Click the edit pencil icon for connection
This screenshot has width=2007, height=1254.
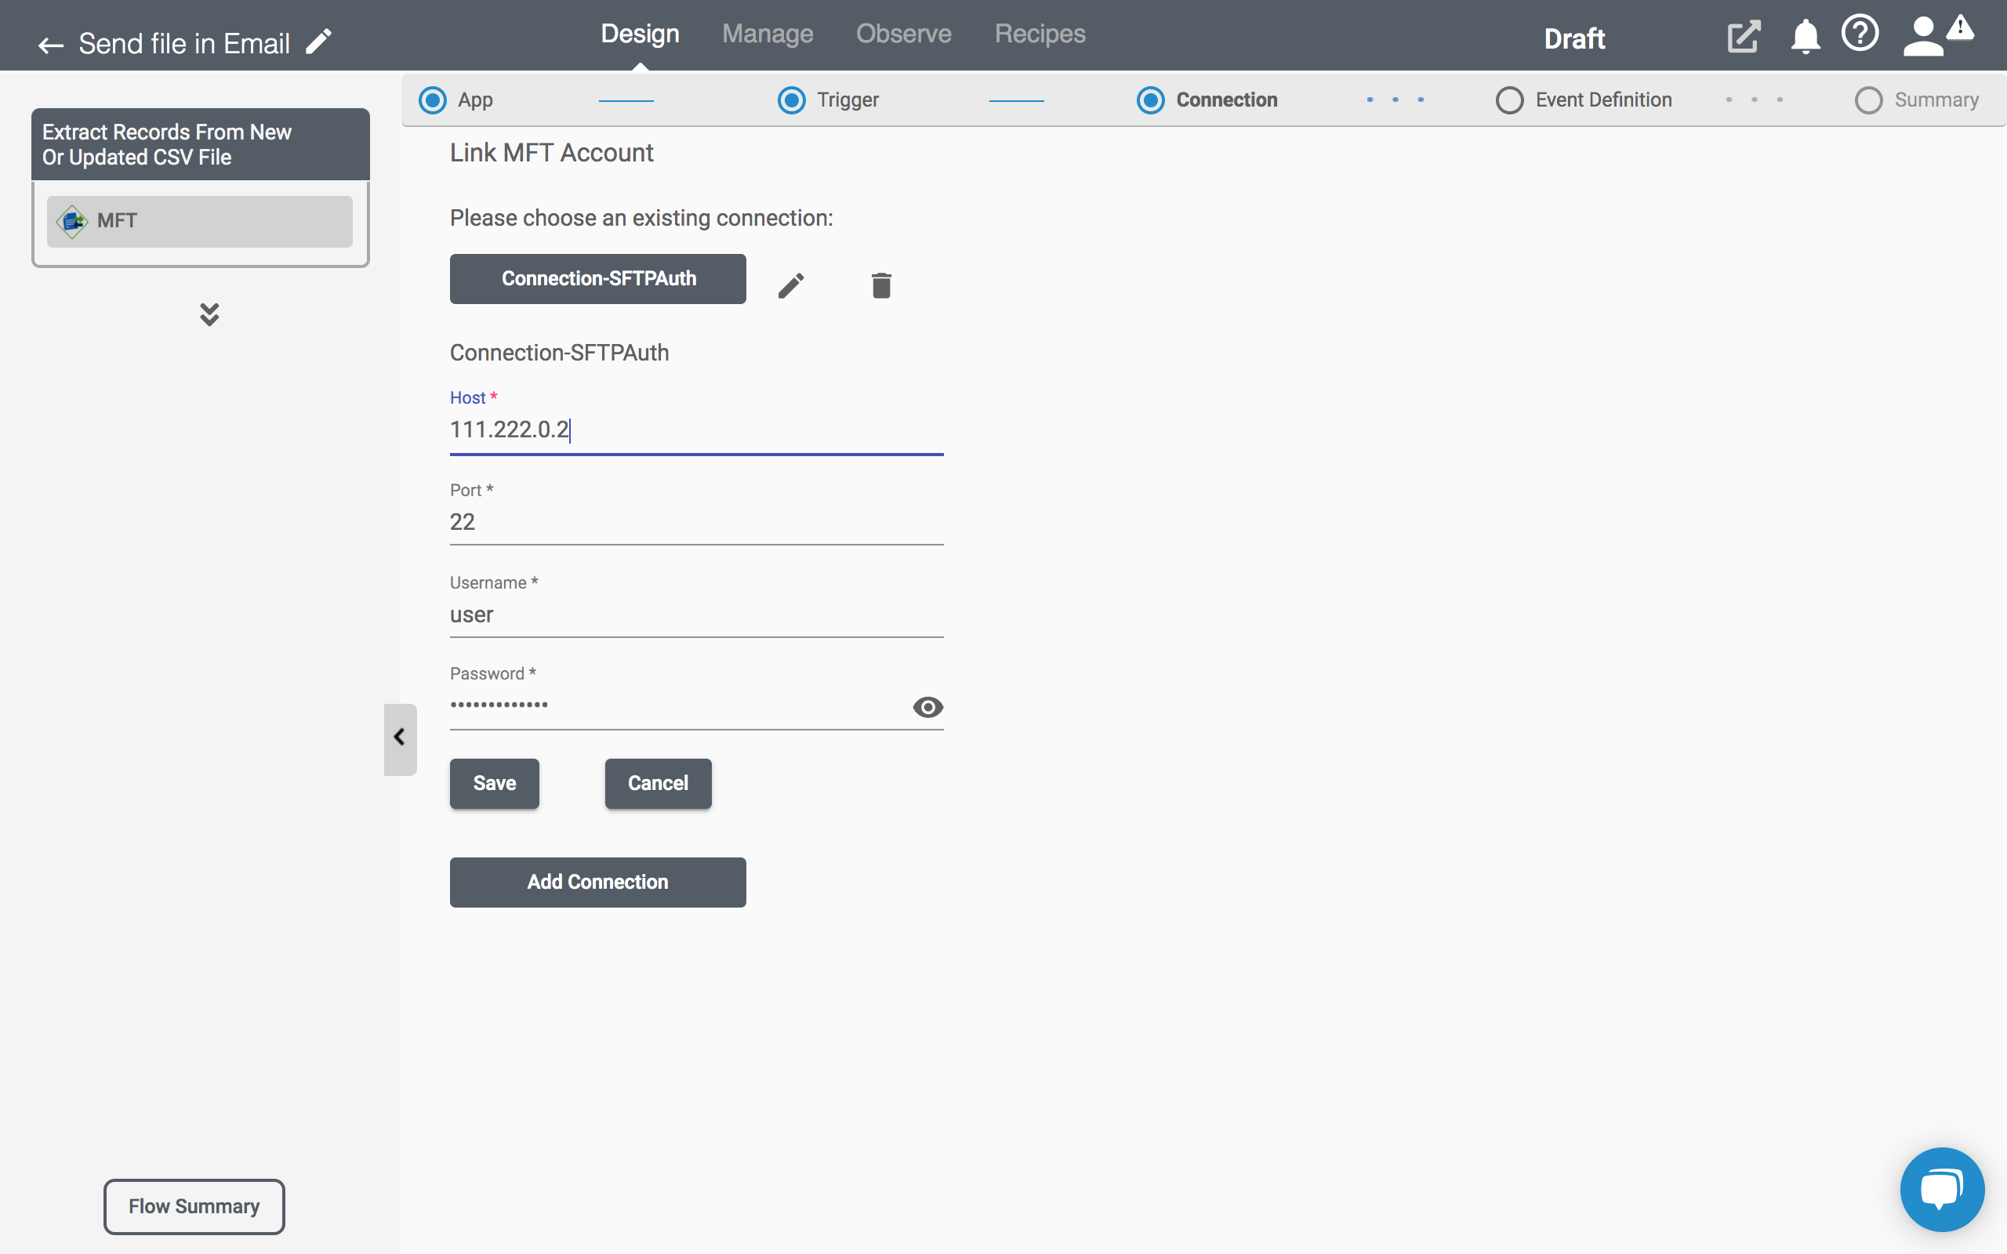[792, 283]
